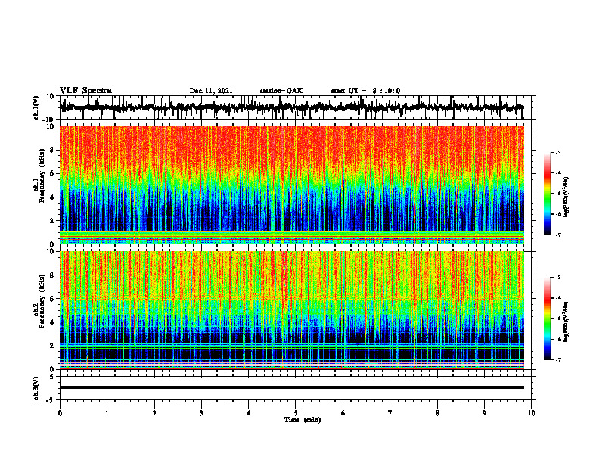
Task: Click the ch.1 spectrogram panel
Action: [292, 185]
